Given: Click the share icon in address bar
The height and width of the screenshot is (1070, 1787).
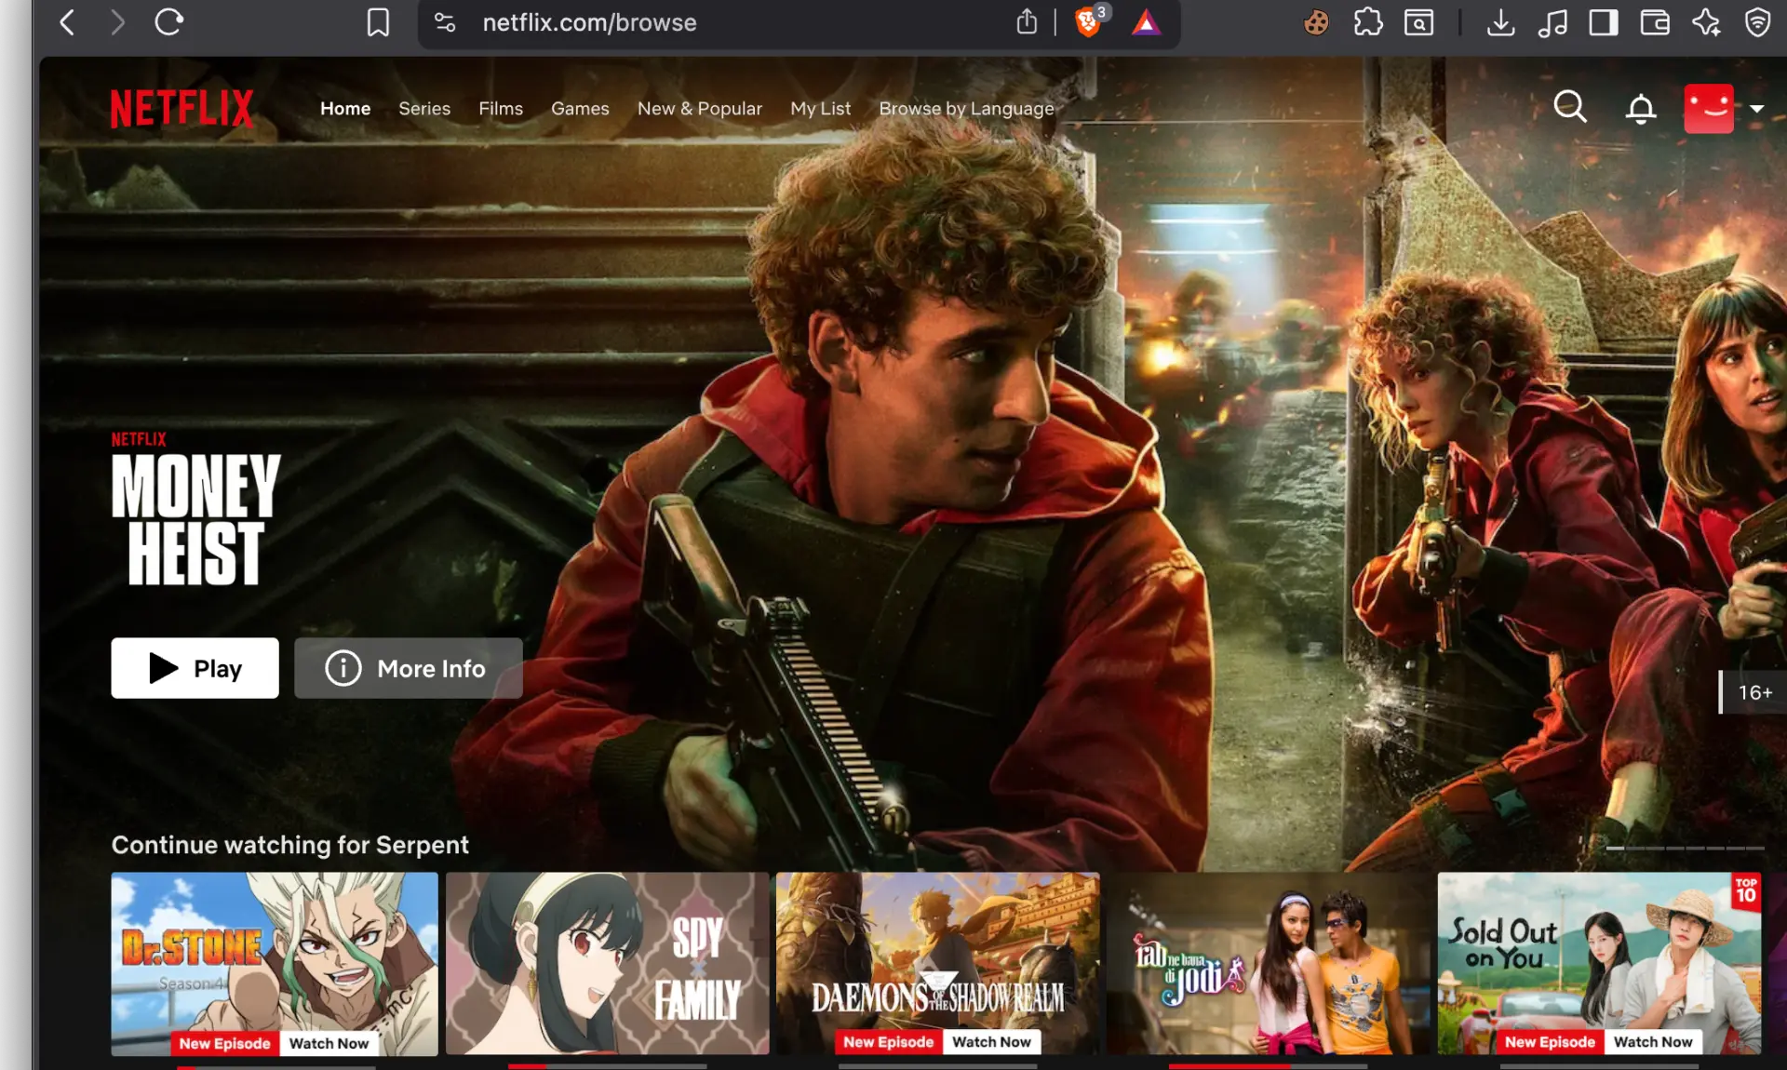Looking at the screenshot, I should click(1027, 21).
